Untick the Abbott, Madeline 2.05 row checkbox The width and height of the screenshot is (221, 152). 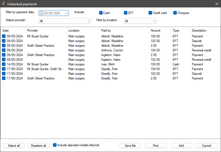(4, 46)
